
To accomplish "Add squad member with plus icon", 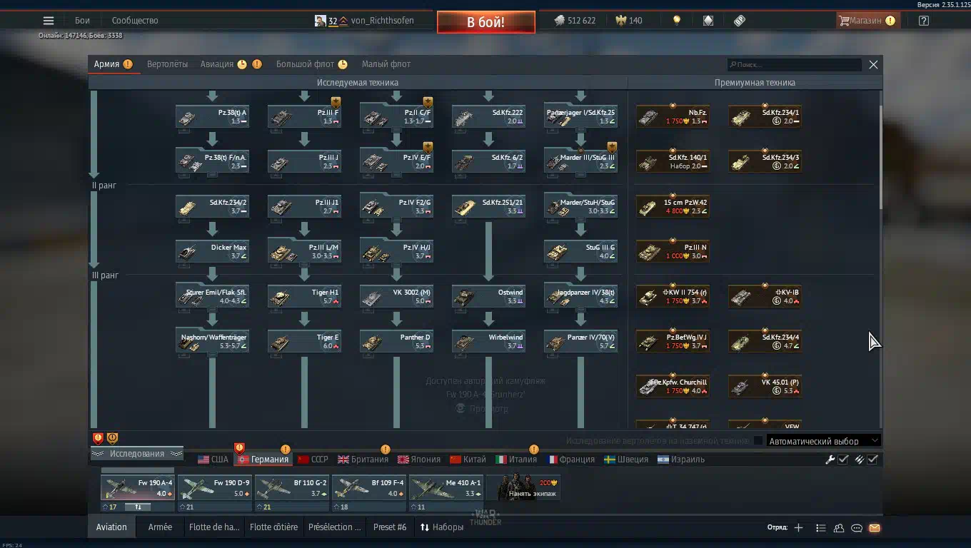I will coord(798,528).
